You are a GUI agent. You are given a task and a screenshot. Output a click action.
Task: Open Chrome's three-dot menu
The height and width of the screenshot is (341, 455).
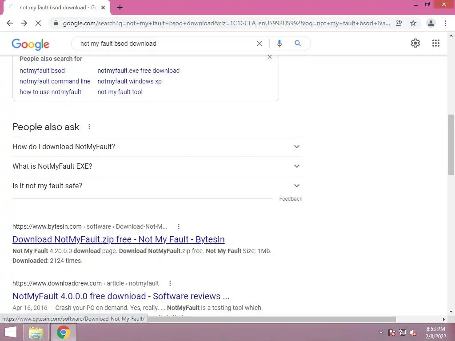click(x=445, y=23)
